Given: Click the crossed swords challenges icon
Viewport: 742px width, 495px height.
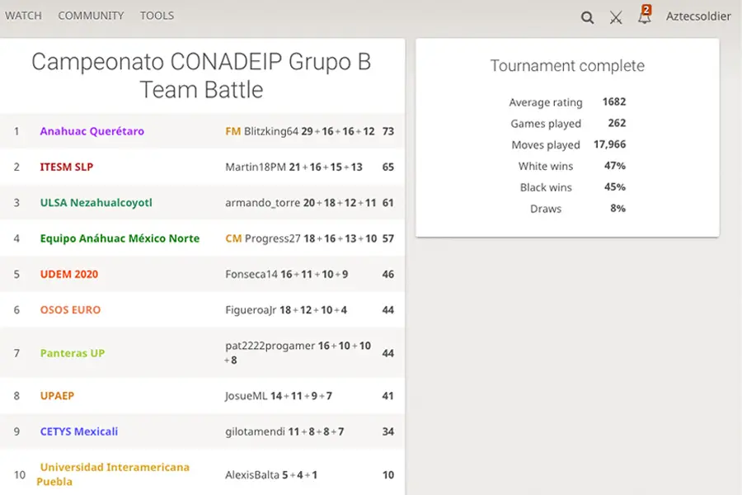Looking at the screenshot, I should coord(616,17).
